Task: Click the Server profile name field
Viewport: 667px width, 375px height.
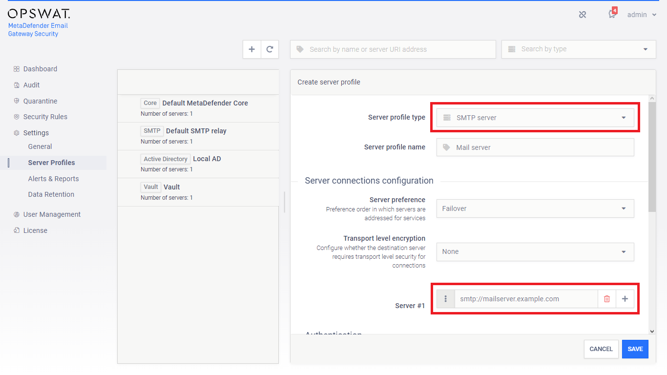Action: [x=535, y=147]
